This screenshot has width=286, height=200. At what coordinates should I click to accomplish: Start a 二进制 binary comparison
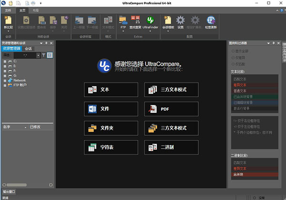171,147
